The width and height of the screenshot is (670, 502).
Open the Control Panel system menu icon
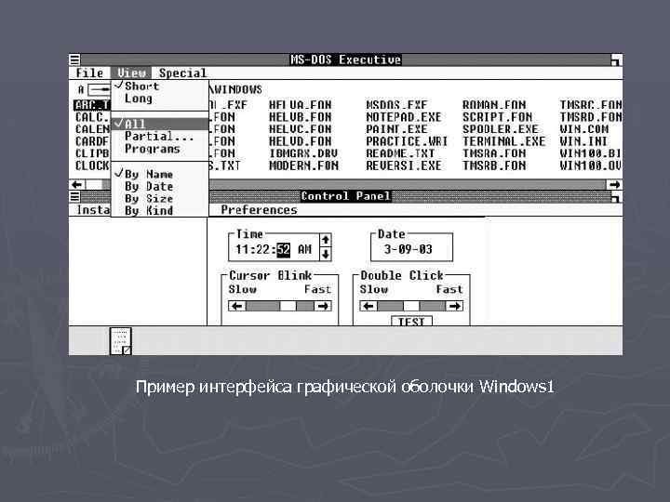click(x=74, y=196)
